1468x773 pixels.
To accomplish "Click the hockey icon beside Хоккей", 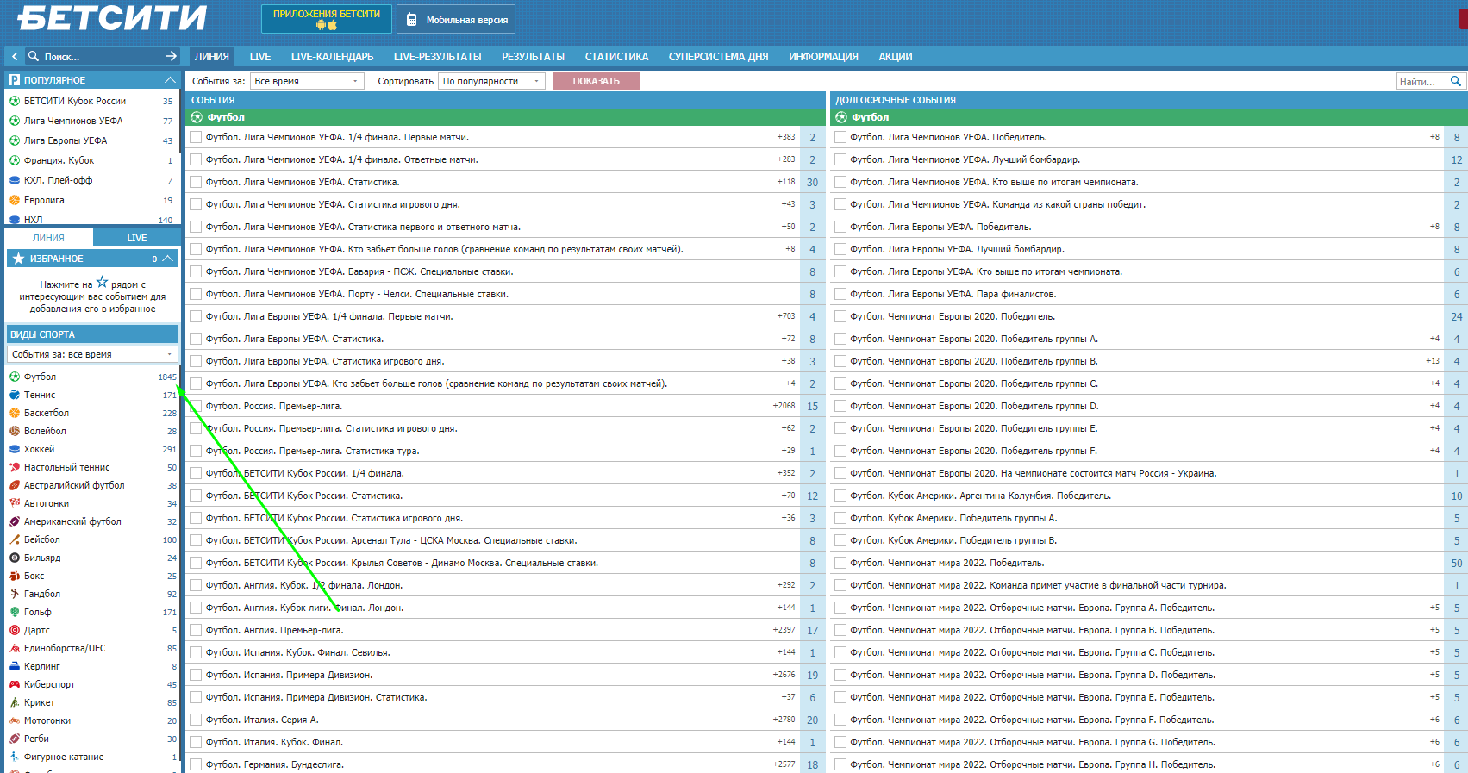I will 15,449.
